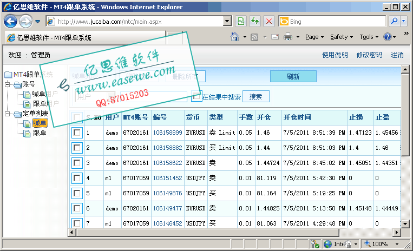Open order number 106158899 link
This screenshot has height=251, width=413.
click(167, 133)
